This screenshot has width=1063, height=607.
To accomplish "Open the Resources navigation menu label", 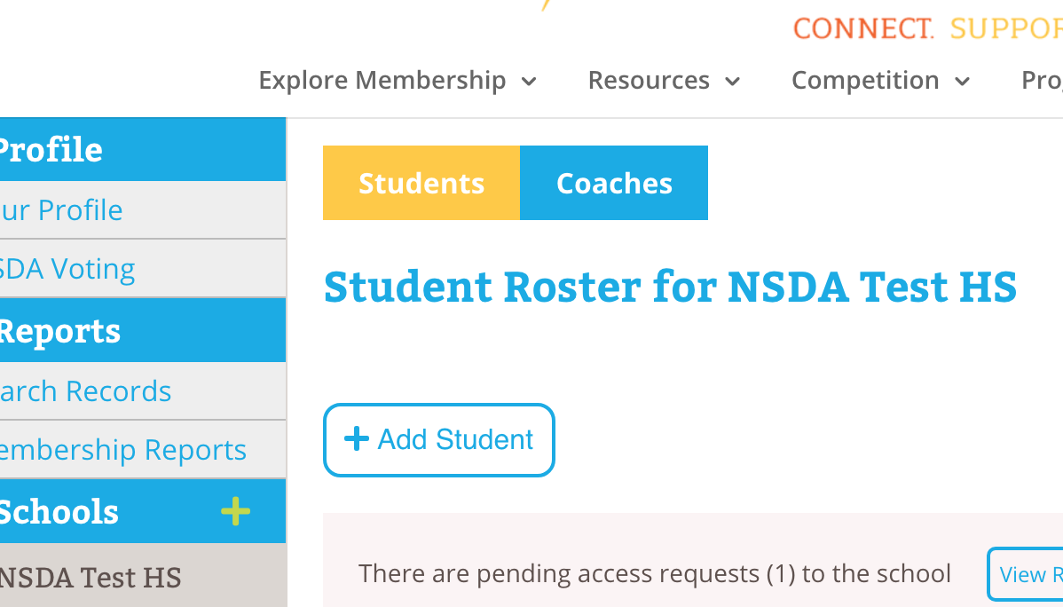I will pyautogui.click(x=649, y=80).
